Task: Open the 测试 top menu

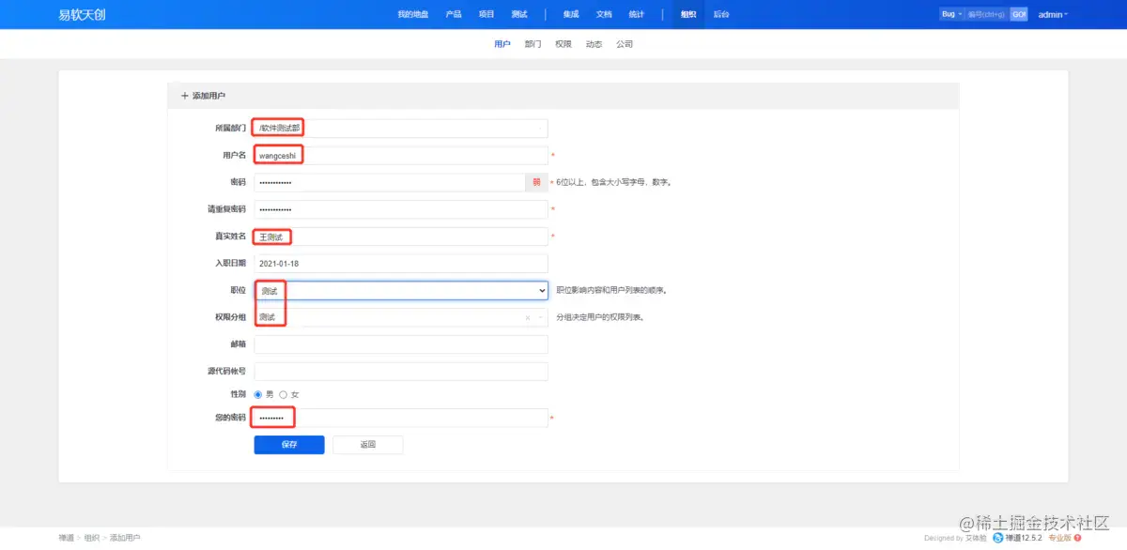Action: (519, 14)
